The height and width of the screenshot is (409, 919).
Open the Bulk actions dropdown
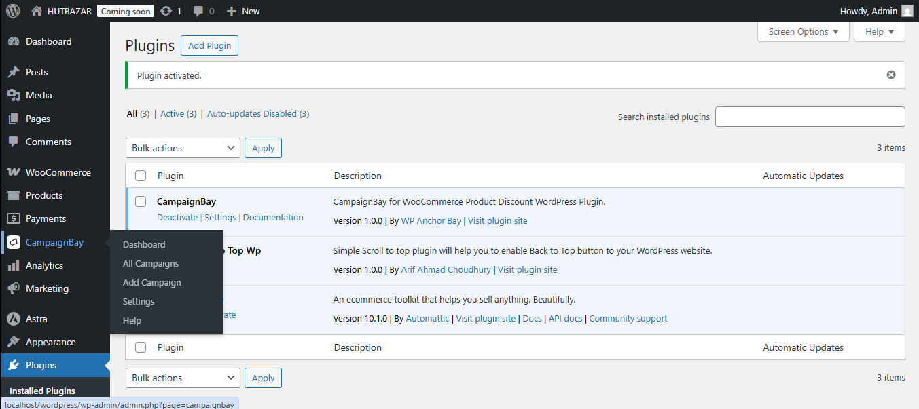(182, 147)
